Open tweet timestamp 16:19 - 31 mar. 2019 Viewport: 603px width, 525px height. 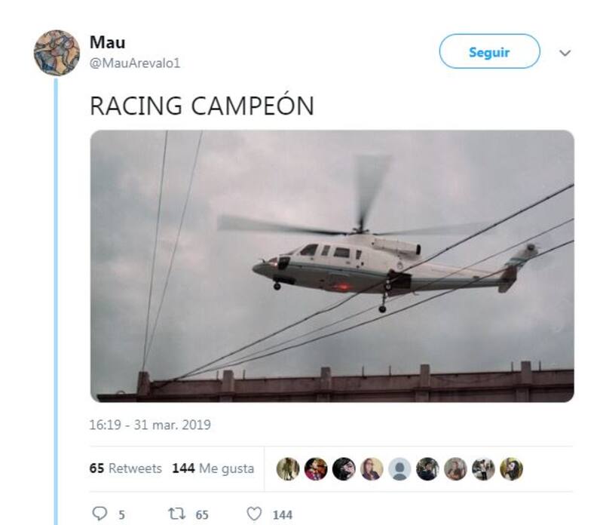(150, 425)
